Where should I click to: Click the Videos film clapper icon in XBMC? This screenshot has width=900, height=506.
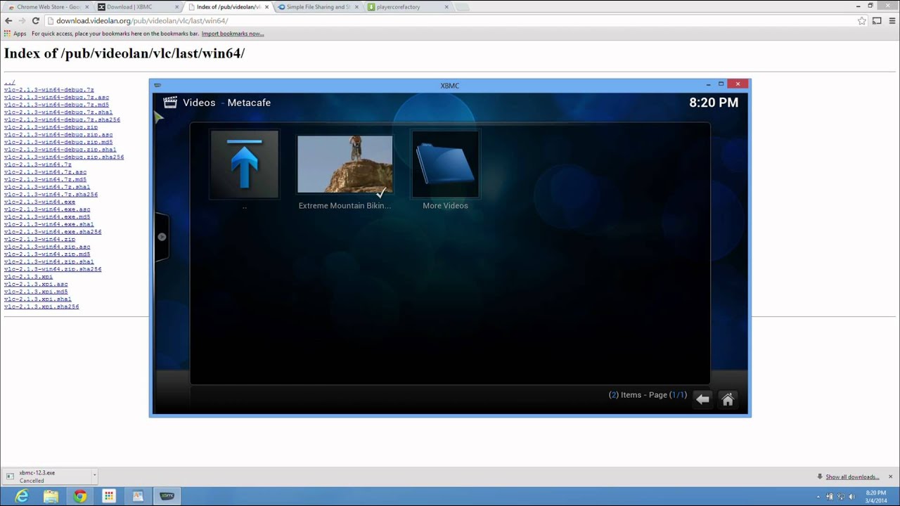[170, 103]
